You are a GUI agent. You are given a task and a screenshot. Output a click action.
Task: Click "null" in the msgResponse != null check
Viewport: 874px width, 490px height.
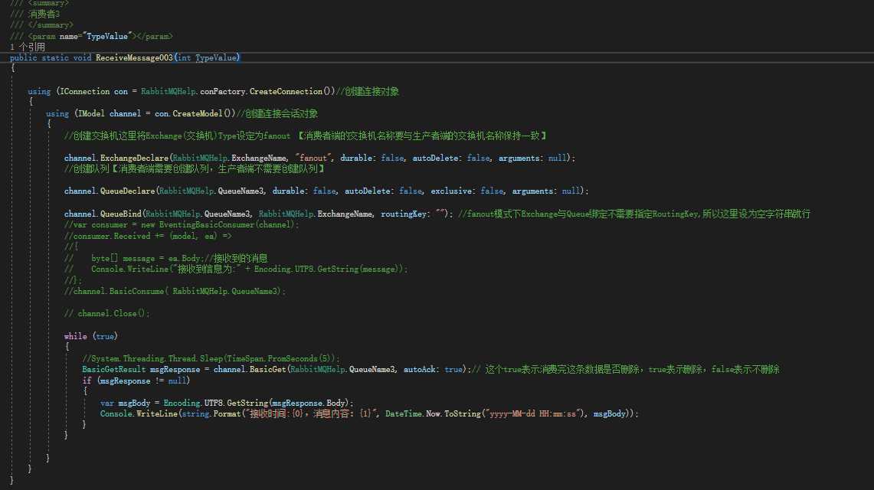pos(177,381)
